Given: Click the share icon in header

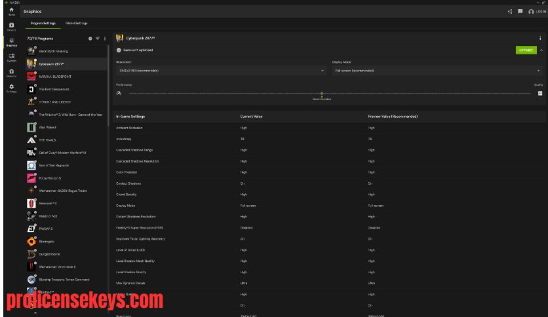Looking at the screenshot, I should point(510,12).
